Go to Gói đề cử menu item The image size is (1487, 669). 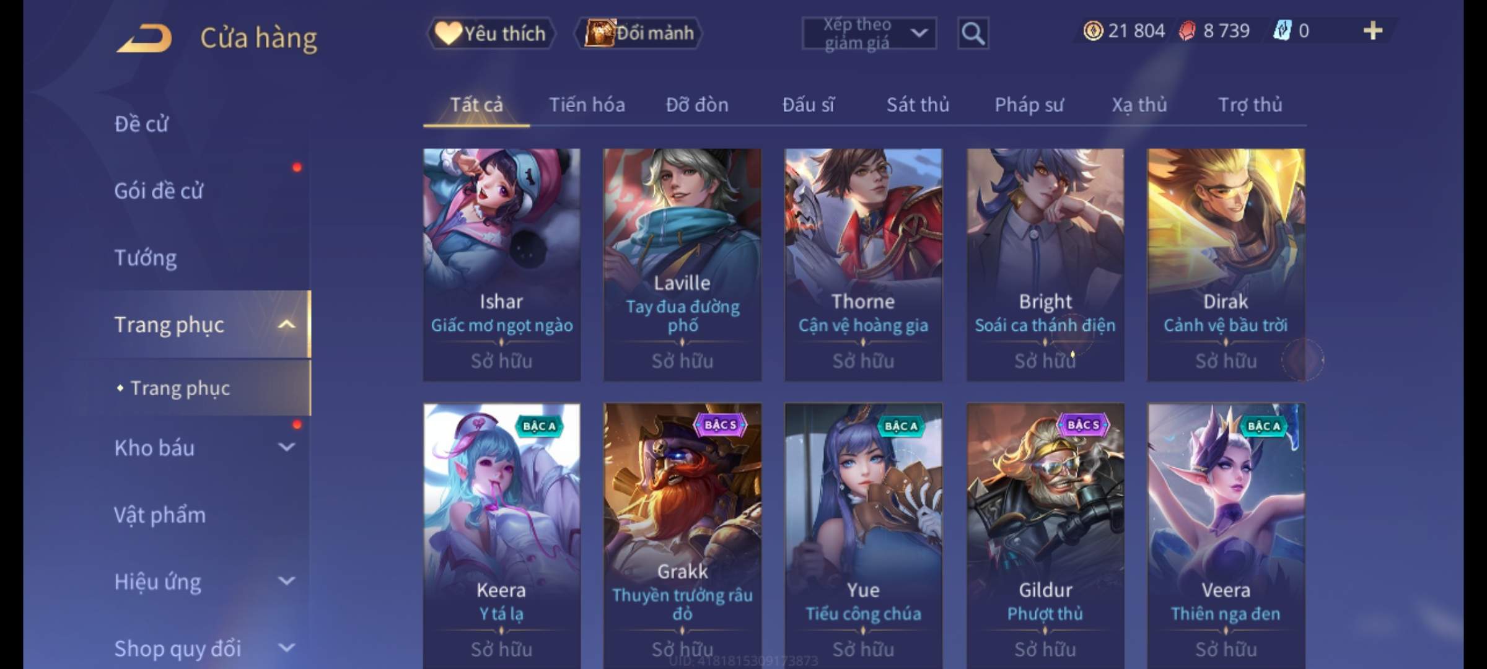click(159, 191)
